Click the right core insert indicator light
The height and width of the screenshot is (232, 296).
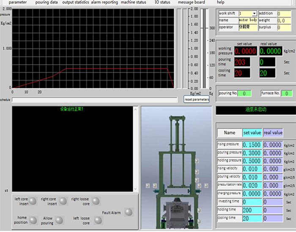[x=63, y=201]
